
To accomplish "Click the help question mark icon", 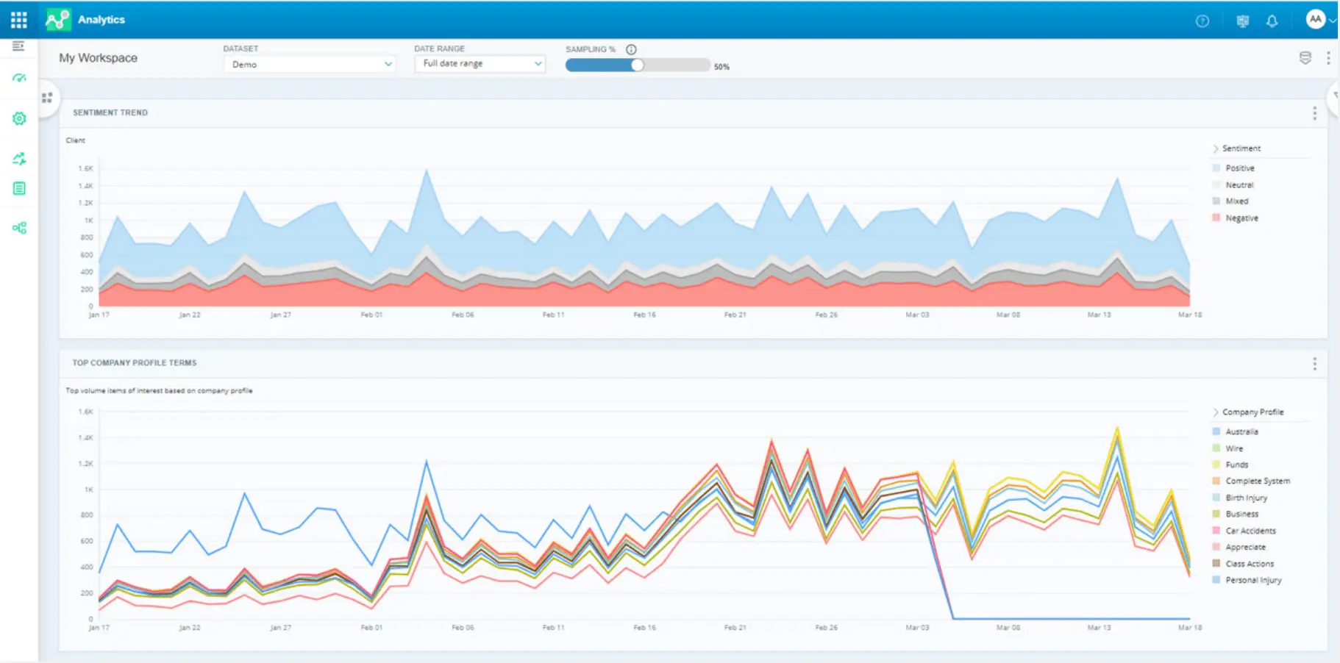I will coord(1203,21).
